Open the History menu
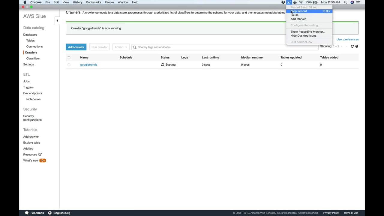Screen dimensions: 384x216 pyautogui.click(x=77, y=2)
